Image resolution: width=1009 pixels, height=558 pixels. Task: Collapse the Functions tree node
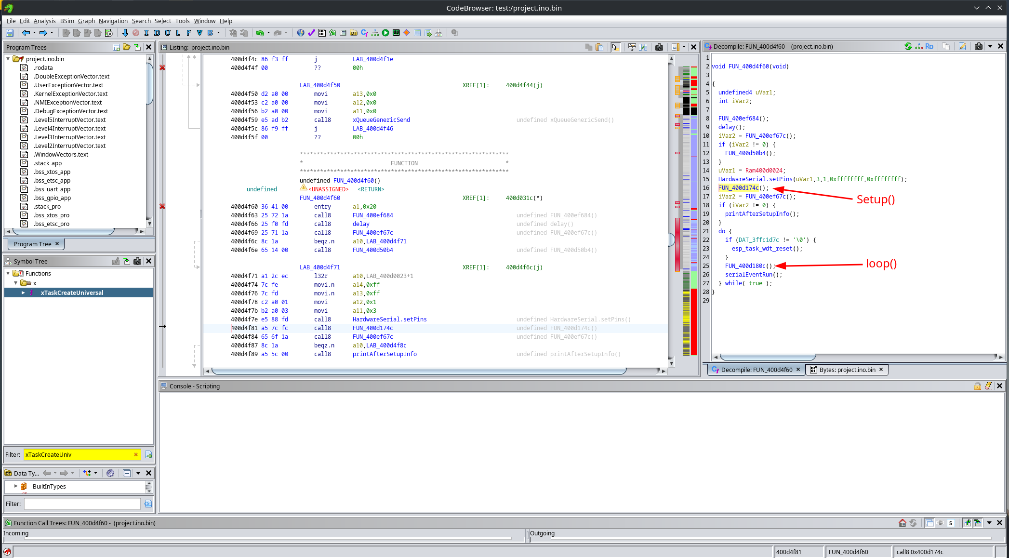8,273
